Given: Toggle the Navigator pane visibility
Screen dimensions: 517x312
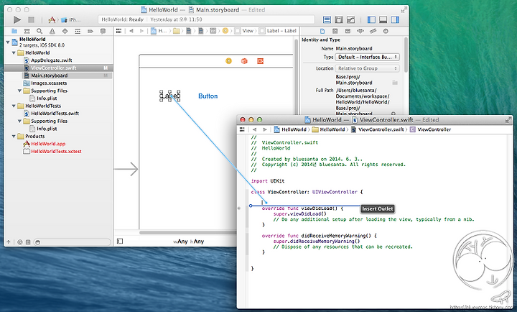Looking at the screenshot, I should pos(371,20).
